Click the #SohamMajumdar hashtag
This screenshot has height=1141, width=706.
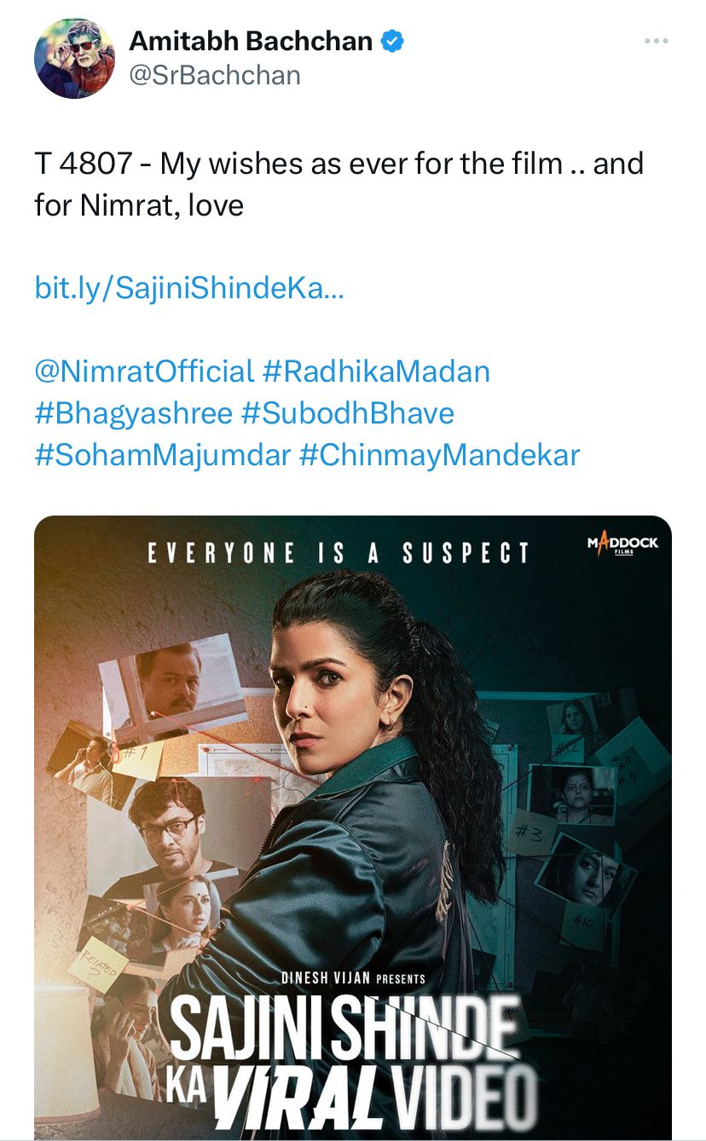(163, 455)
